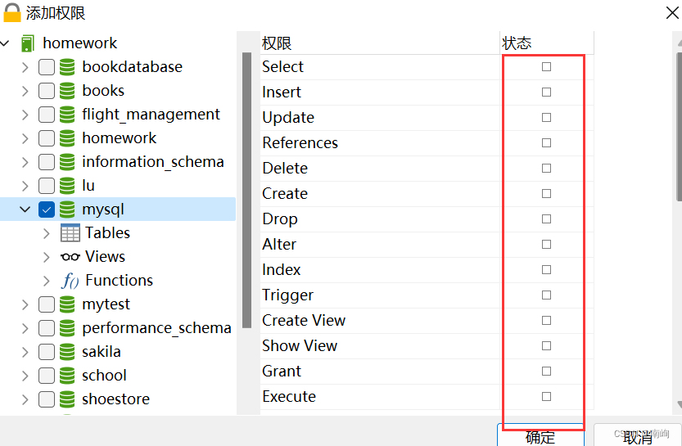Enable the Grant privilege checkbox
Screen dimensions: 682x446
coord(546,371)
